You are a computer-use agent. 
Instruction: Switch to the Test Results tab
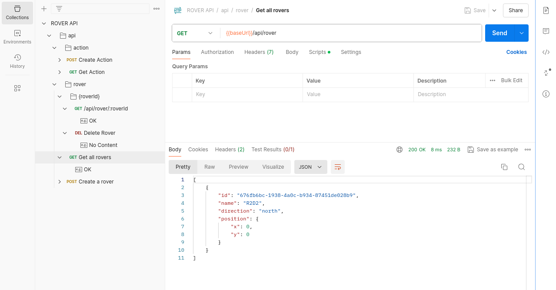[x=273, y=150]
